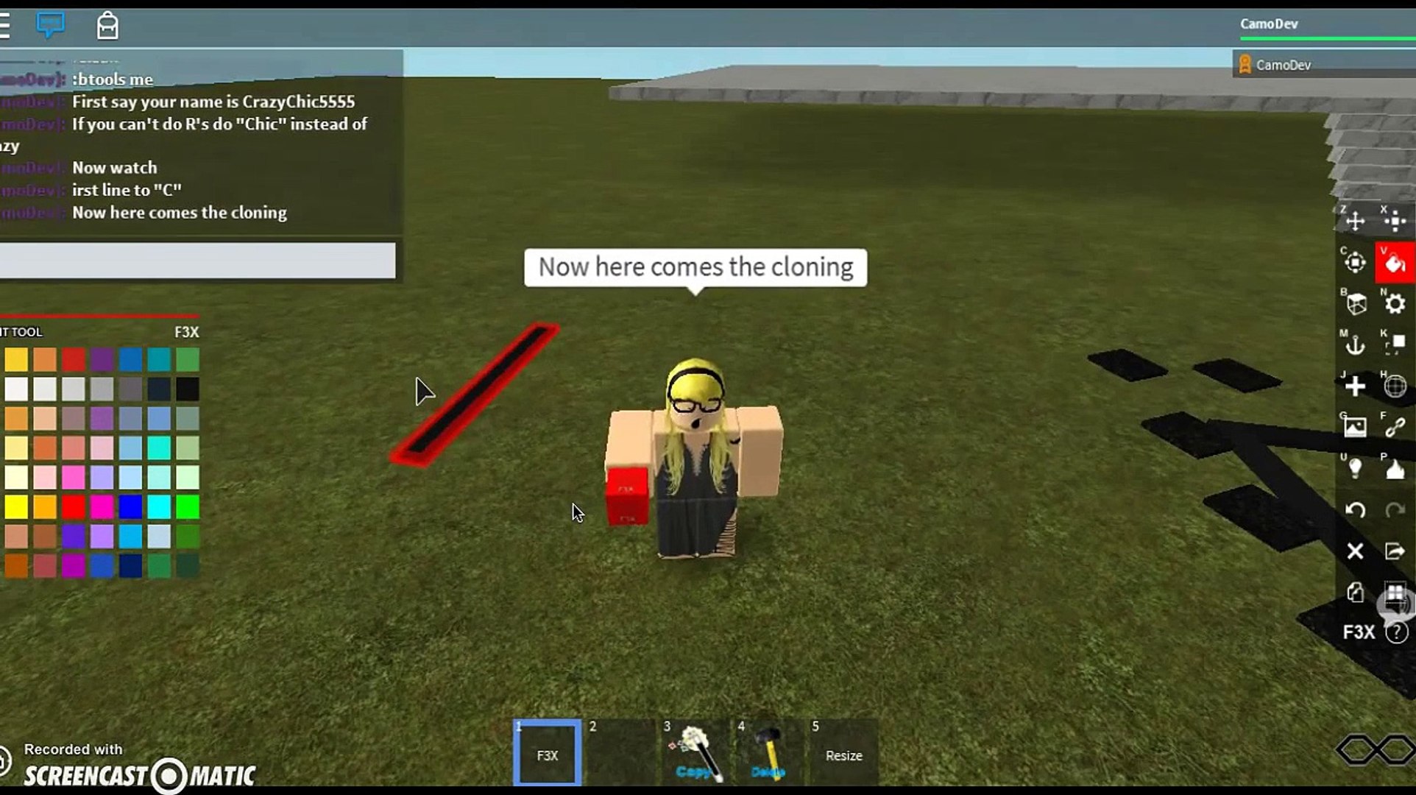This screenshot has height=795, width=1416.
Task: Click the camera/screenshot icon on right panel
Action: pos(1355,426)
